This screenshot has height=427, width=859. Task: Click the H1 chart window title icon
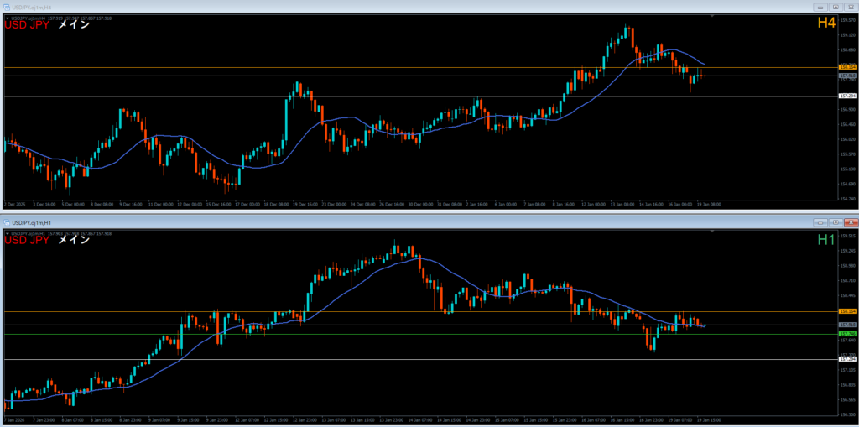(x=6, y=221)
